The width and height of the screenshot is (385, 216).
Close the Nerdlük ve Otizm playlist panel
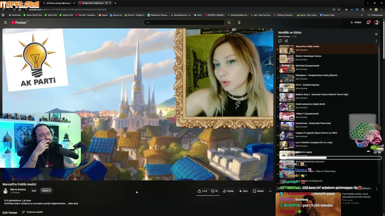click(376, 34)
